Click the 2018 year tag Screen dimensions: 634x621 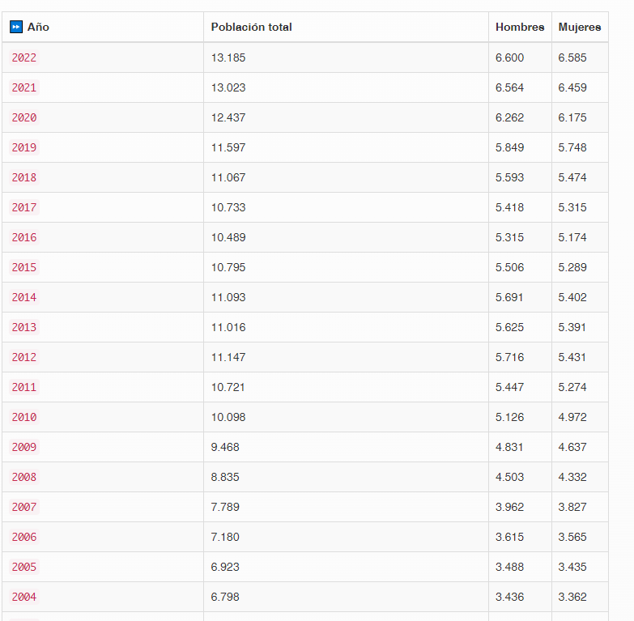tap(24, 177)
